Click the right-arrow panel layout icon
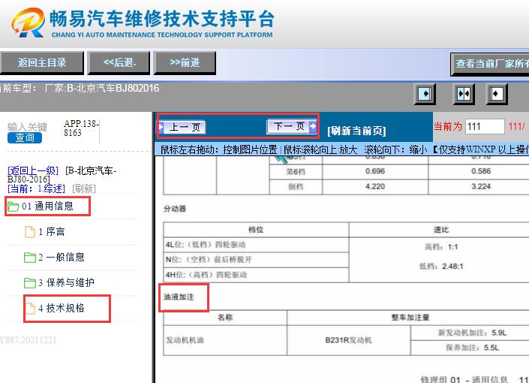 [x=425, y=94]
